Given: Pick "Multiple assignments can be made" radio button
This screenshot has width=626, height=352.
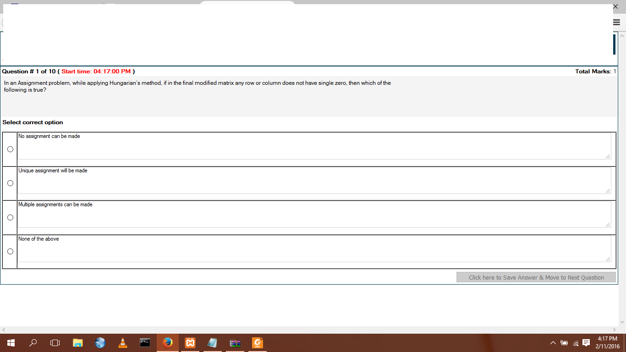Looking at the screenshot, I should pyautogui.click(x=10, y=218).
